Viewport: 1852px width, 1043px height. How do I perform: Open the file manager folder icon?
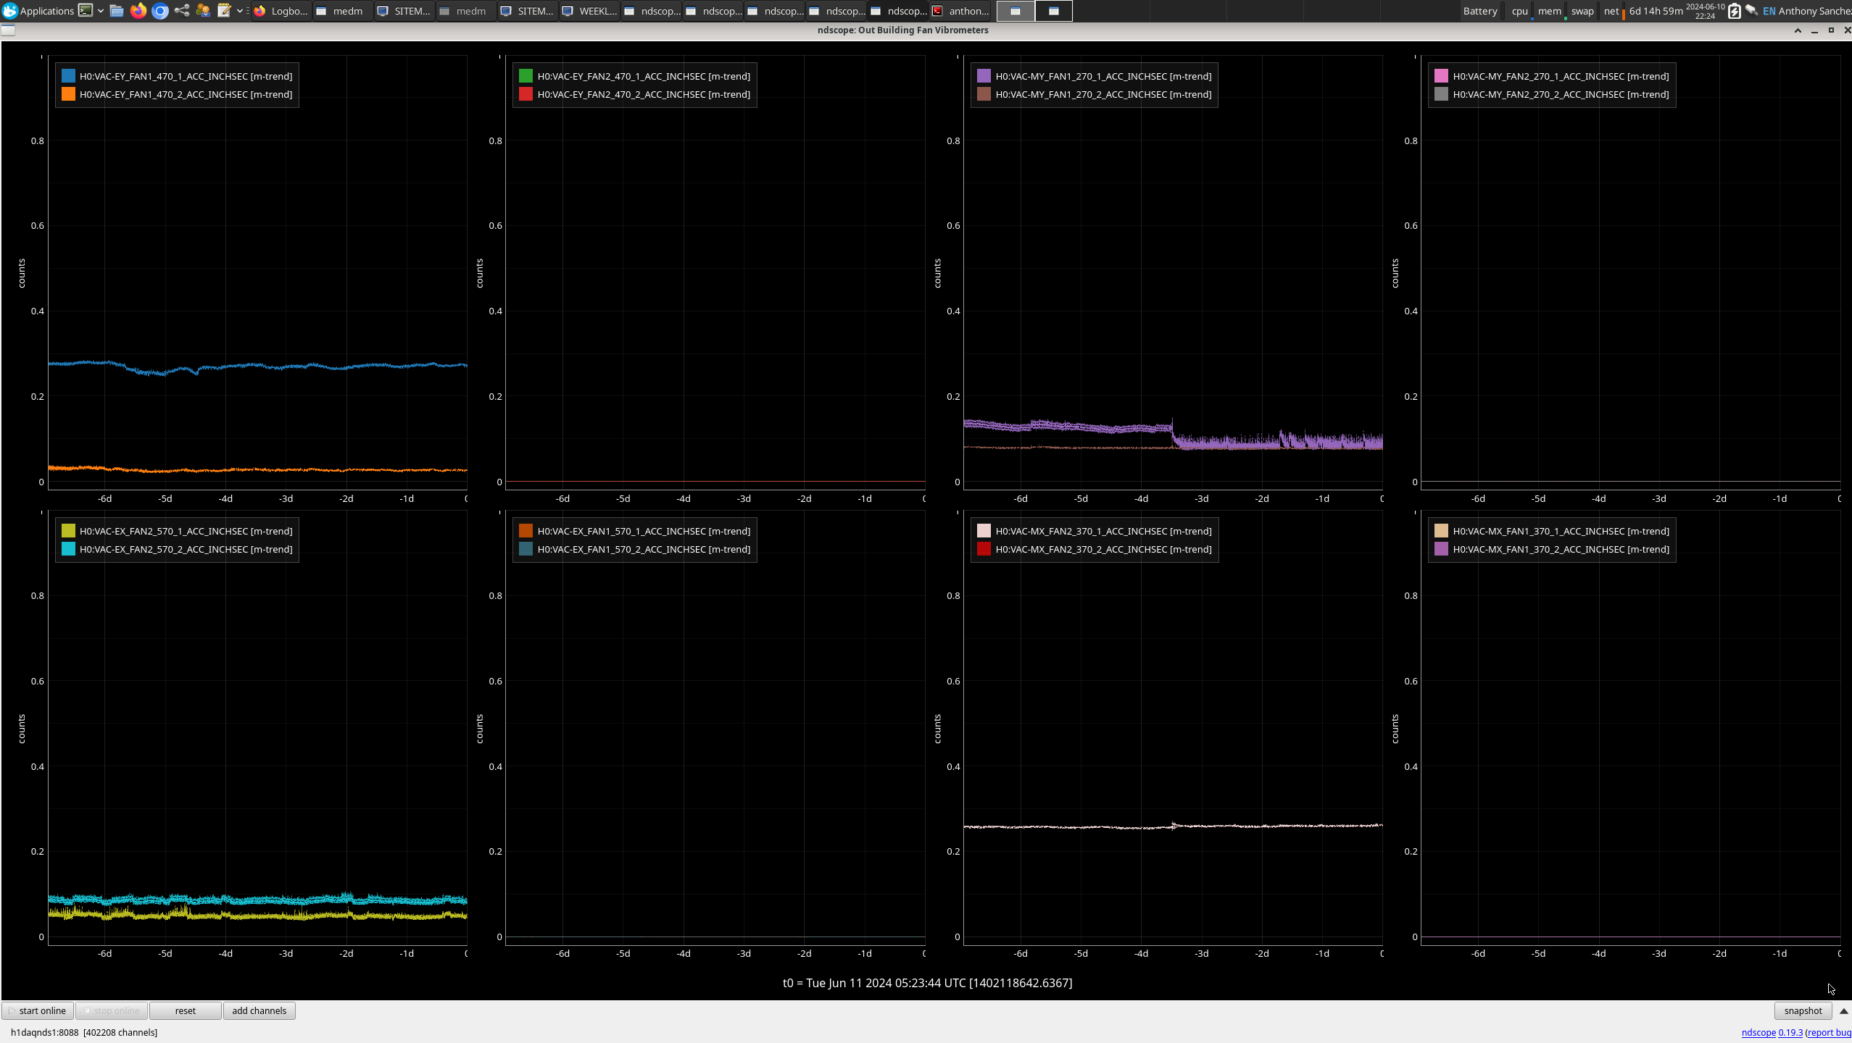[x=117, y=11]
